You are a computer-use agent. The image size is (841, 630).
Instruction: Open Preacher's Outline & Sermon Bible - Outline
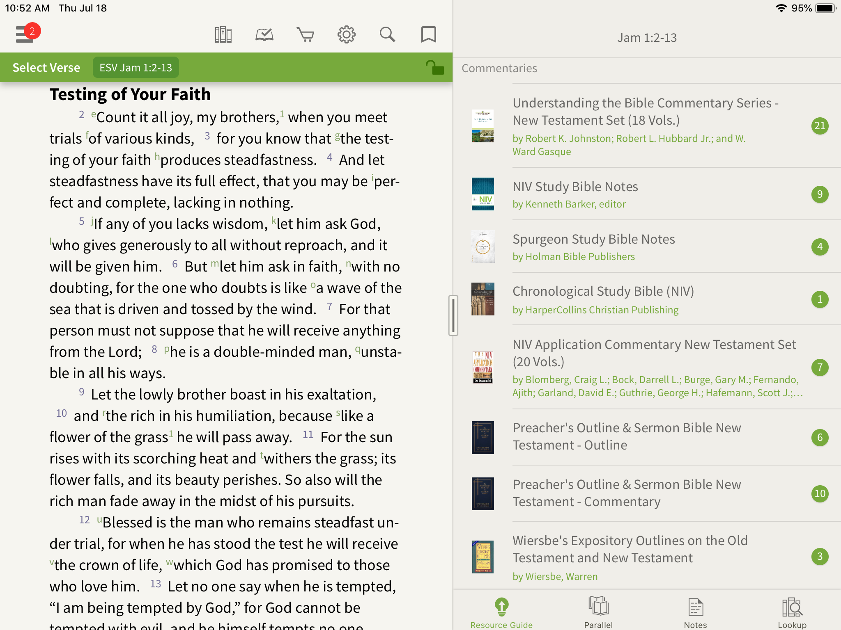coord(647,437)
